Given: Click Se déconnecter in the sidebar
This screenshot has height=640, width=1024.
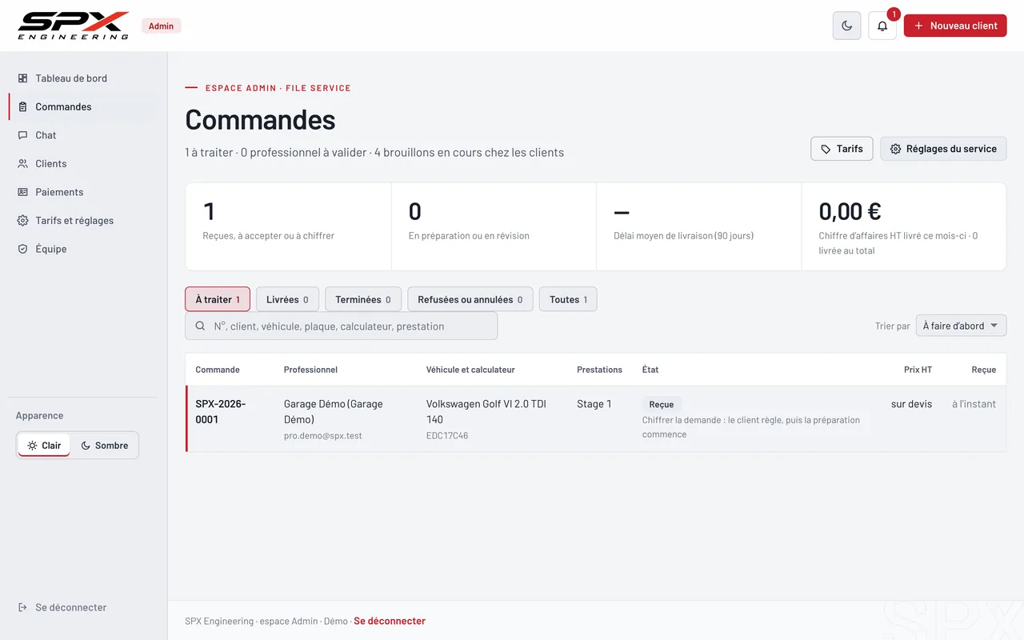Looking at the screenshot, I should [62, 607].
